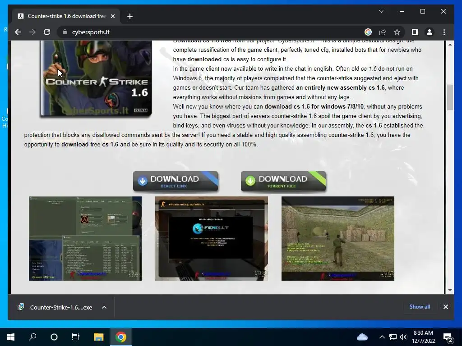Open File Explorer from taskbar
The image size is (462, 346).
coord(98,337)
